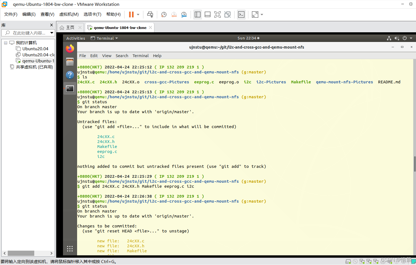Send Ctrl+Alt+Del to the virtual machine
Image resolution: width=416 pixels, height=265 pixels.
pyautogui.click(x=150, y=15)
